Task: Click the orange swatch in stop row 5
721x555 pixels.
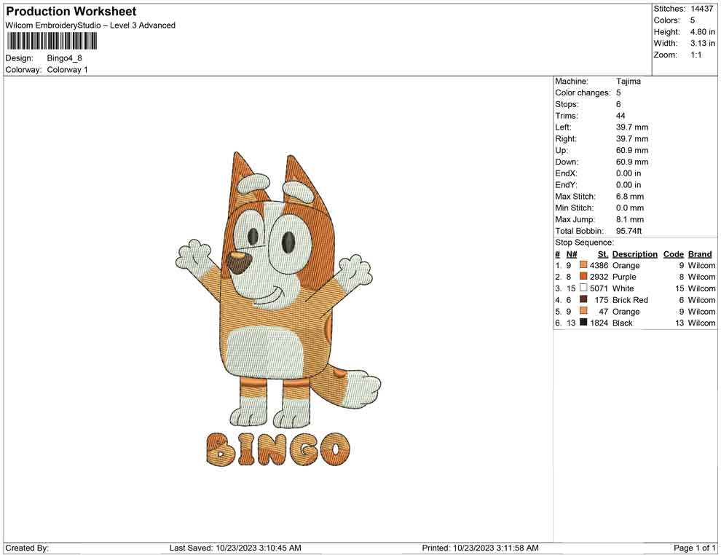Action: pos(583,311)
